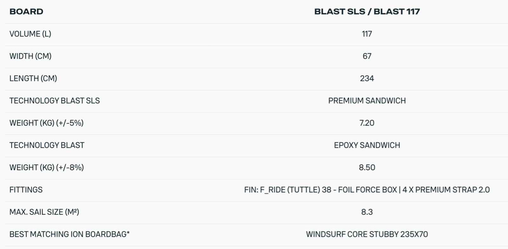Click the weight value 7.20

pyautogui.click(x=367, y=123)
